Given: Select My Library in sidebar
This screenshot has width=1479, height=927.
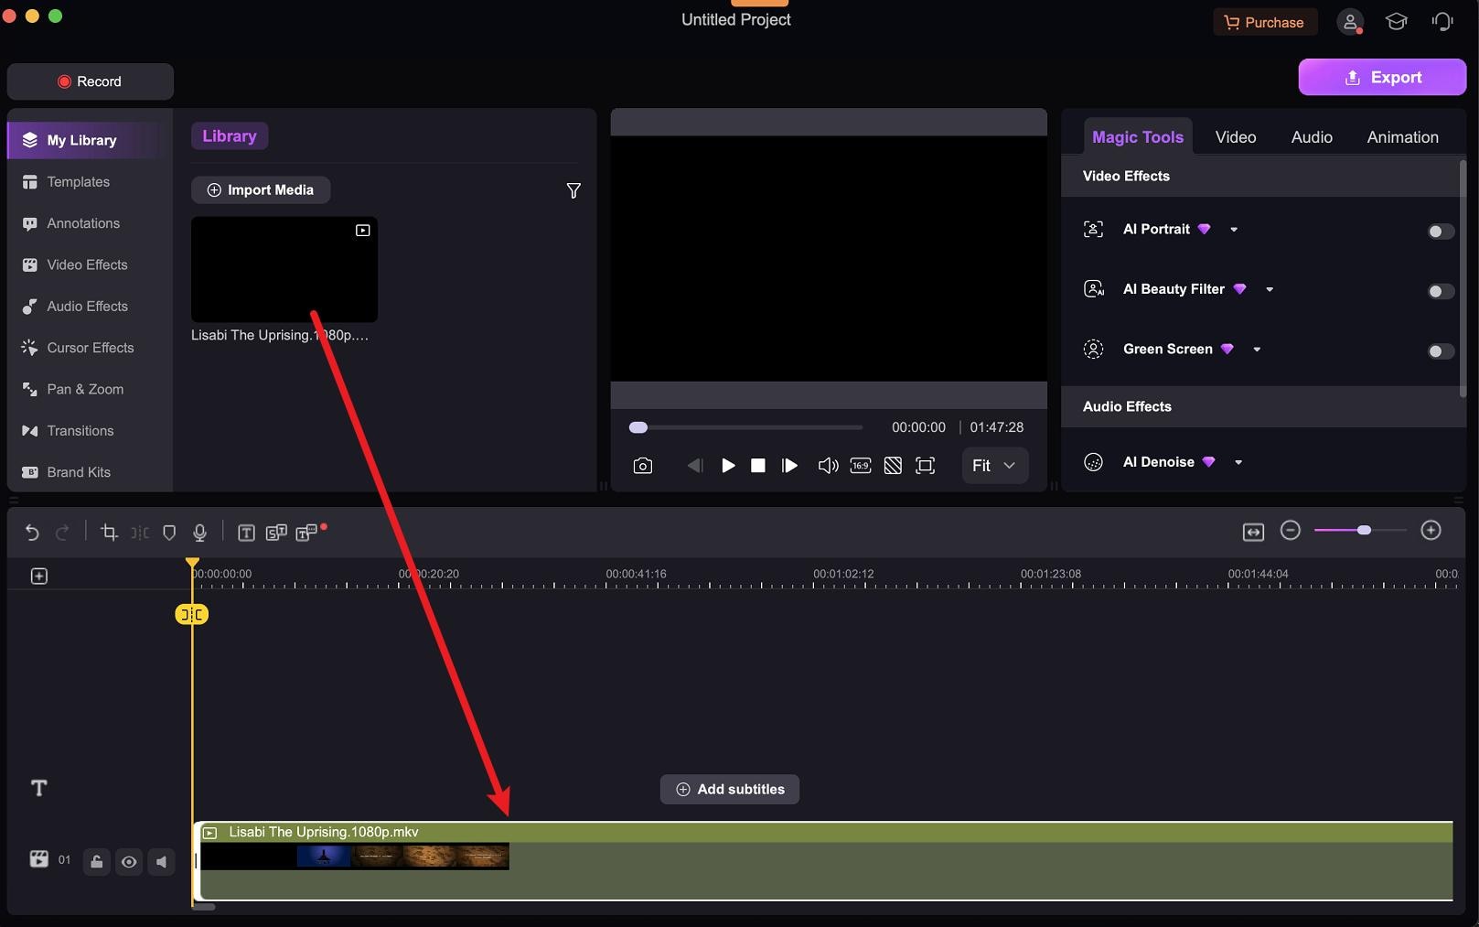Looking at the screenshot, I should tap(90, 140).
